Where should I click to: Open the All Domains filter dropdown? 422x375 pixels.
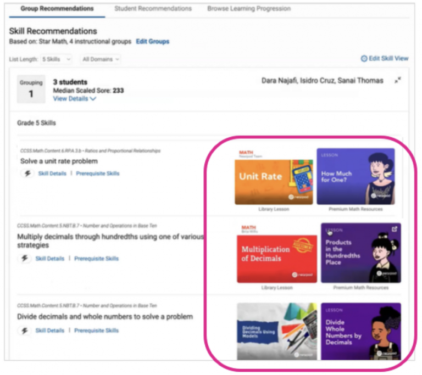pyautogui.click(x=101, y=59)
